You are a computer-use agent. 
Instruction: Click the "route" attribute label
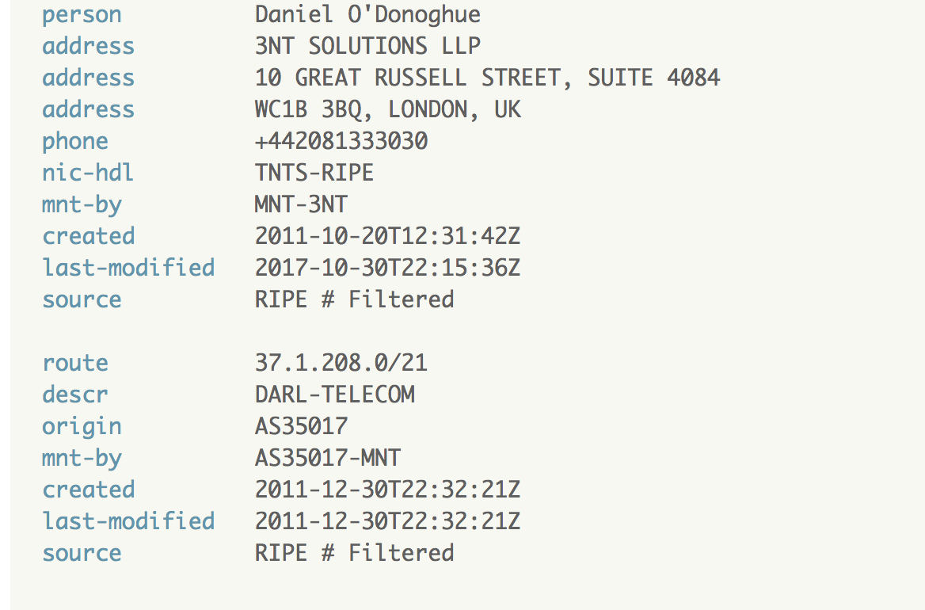[75, 363]
